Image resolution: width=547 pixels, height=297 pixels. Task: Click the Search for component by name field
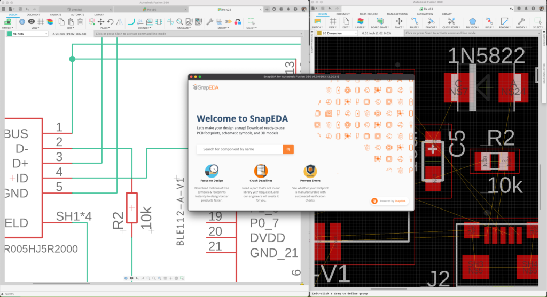(x=240, y=149)
